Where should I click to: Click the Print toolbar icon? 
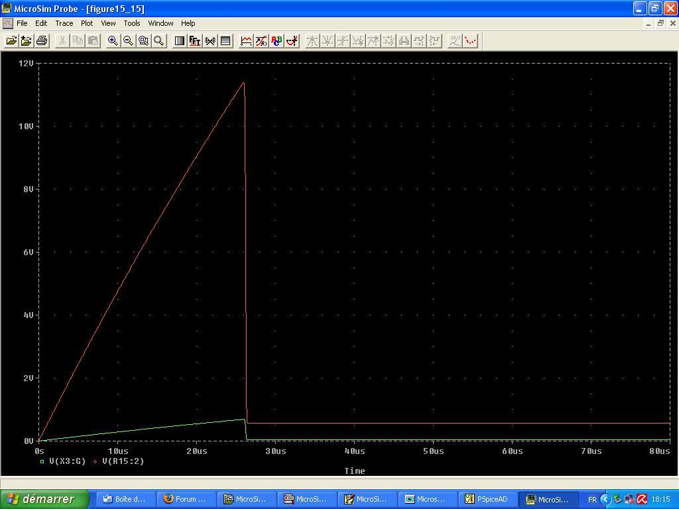[x=42, y=40]
